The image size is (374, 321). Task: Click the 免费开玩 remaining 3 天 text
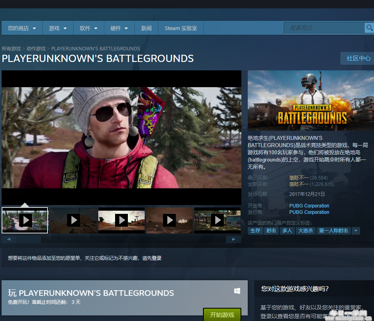[x=44, y=302]
